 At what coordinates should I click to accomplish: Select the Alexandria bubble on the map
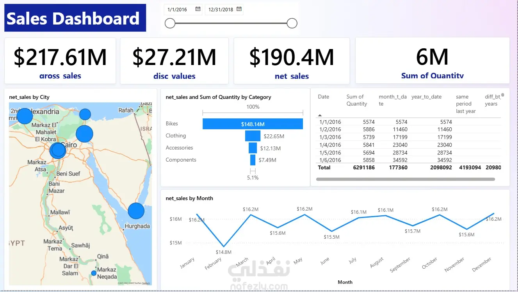[25, 116]
